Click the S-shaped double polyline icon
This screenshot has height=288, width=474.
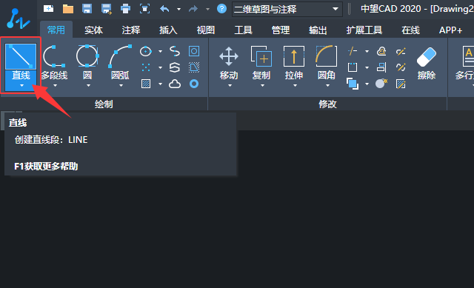click(x=175, y=67)
